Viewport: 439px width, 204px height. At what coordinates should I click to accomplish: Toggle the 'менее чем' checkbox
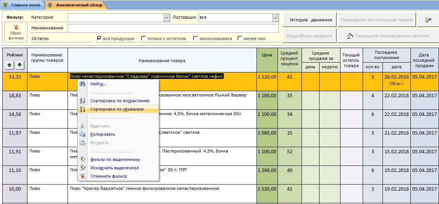point(240,38)
